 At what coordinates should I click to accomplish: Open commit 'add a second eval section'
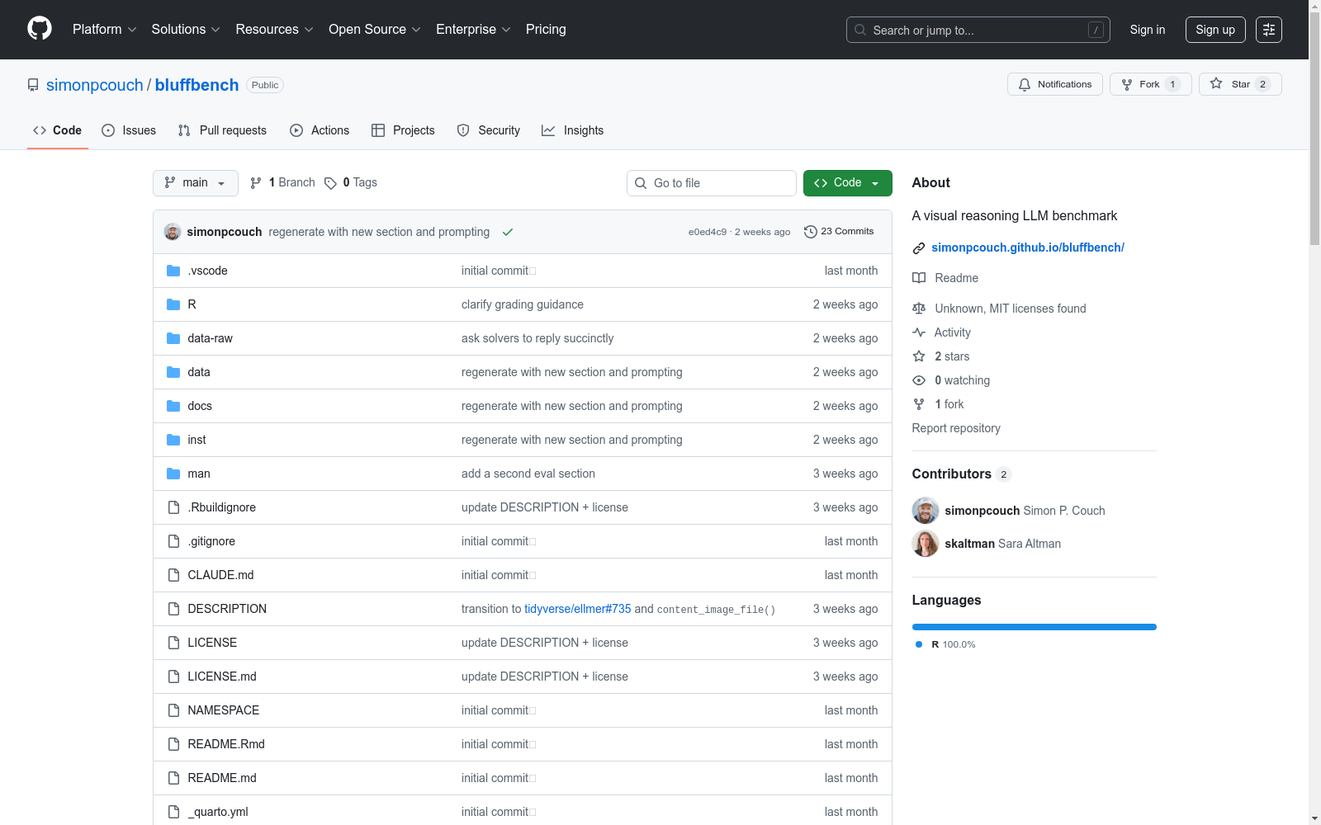(x=528, y=474)
